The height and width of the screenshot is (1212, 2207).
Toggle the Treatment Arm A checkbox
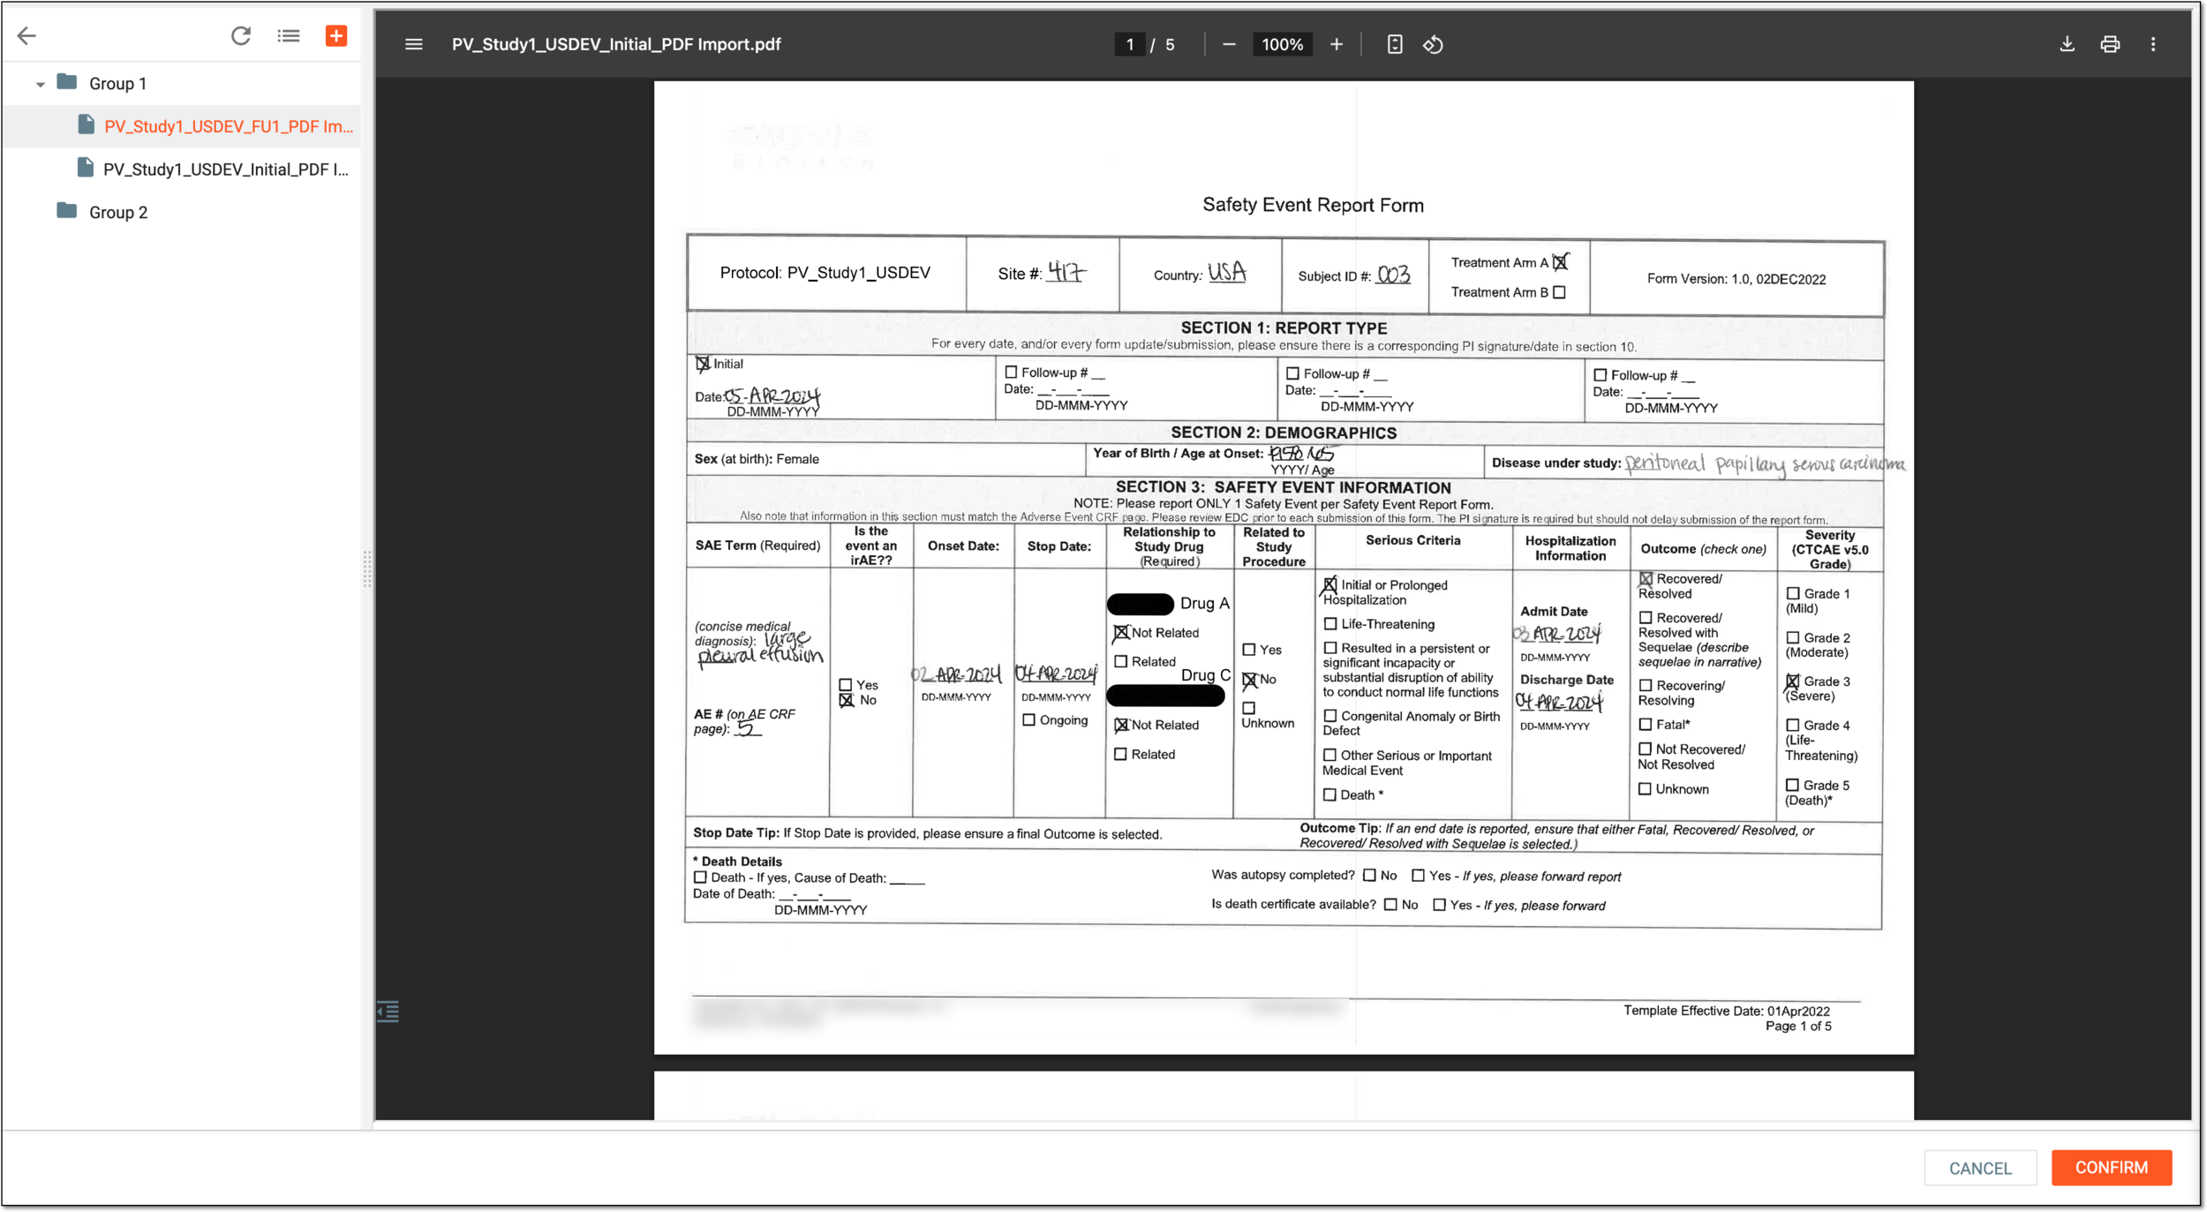click(x=1560, y=262)
